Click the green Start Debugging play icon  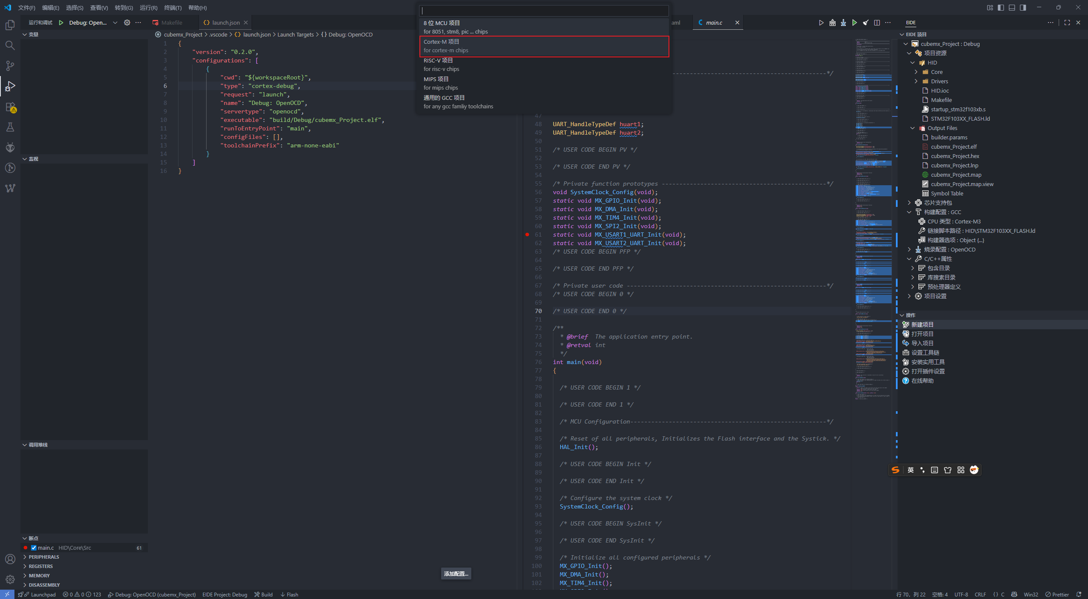click(61, 23)
